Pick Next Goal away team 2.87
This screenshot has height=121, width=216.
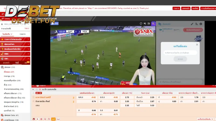[145, 101]
